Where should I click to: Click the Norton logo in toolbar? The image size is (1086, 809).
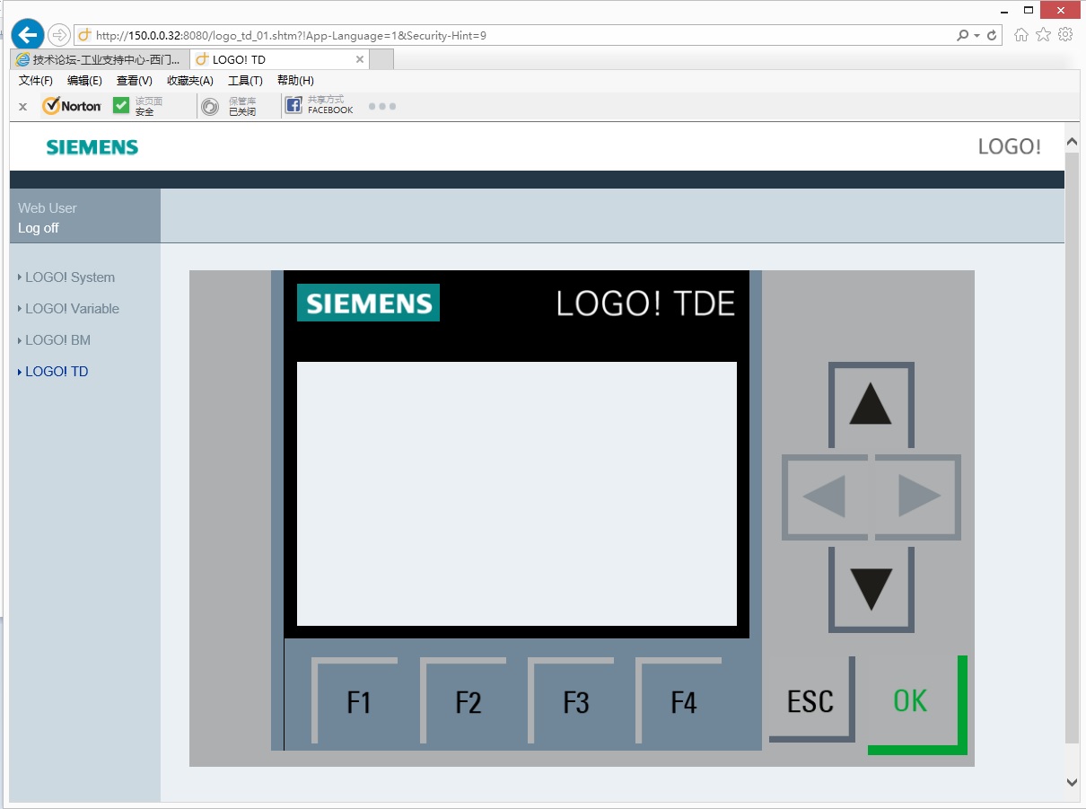click(x=72, y=106)
